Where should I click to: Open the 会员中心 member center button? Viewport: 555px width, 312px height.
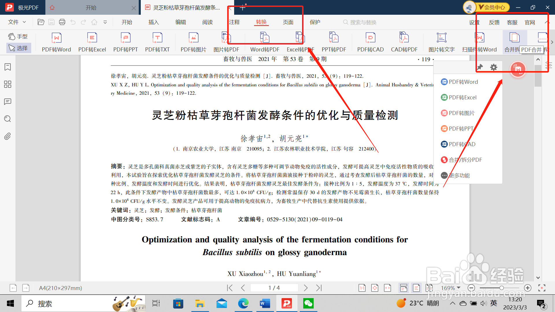[x=493, y=7]
